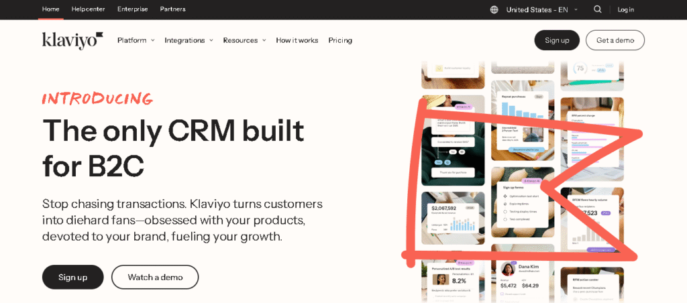The width and height of the screenshot is (687, 303).
Task: Expand the Platform dropdown menu
Action: tap(136, 40)
